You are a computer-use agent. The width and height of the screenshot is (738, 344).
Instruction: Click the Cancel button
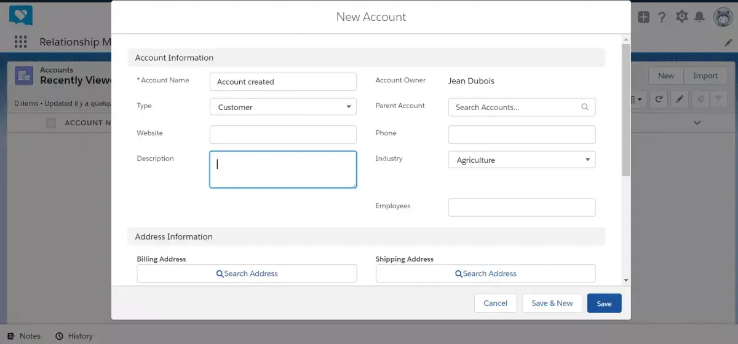click(x=495, y=303)
